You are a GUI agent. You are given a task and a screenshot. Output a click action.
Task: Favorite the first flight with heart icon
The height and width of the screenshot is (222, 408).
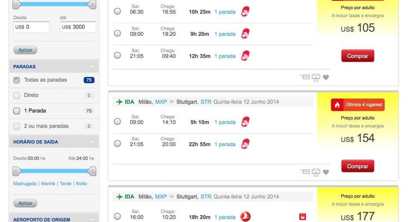[326, 77]
